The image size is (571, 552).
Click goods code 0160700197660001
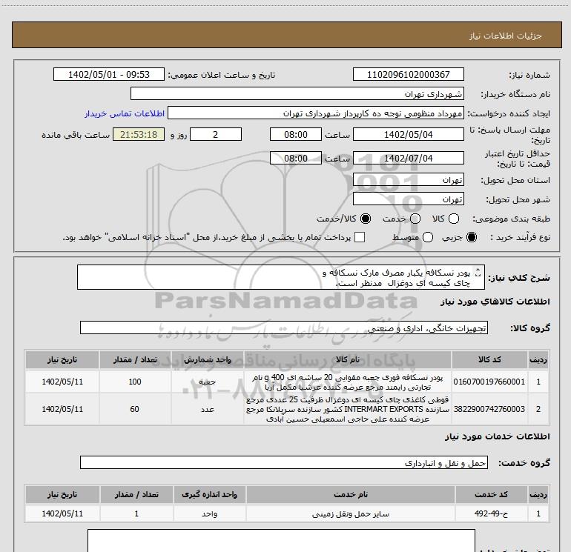point(489,382)
